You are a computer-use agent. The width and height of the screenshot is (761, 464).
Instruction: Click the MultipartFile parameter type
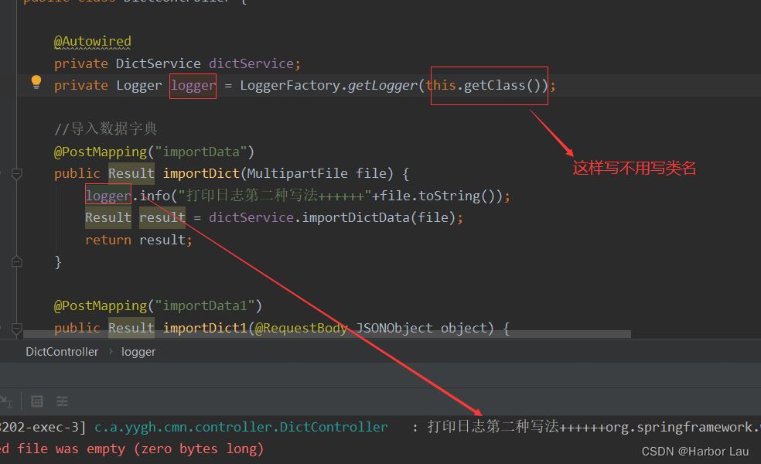tap(300, 172)
